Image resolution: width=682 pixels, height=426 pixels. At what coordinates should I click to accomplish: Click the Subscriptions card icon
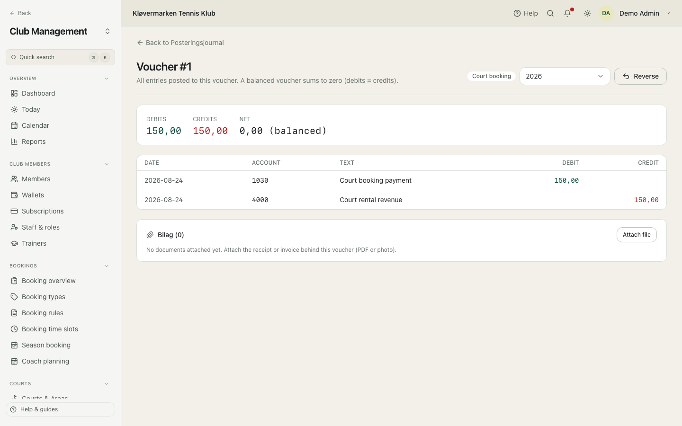tap(14, 211)
